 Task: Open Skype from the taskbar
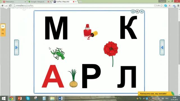tap(28, 98)
